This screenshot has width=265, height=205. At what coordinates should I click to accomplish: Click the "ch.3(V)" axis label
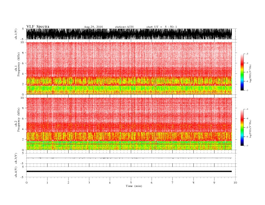[16, 158]
